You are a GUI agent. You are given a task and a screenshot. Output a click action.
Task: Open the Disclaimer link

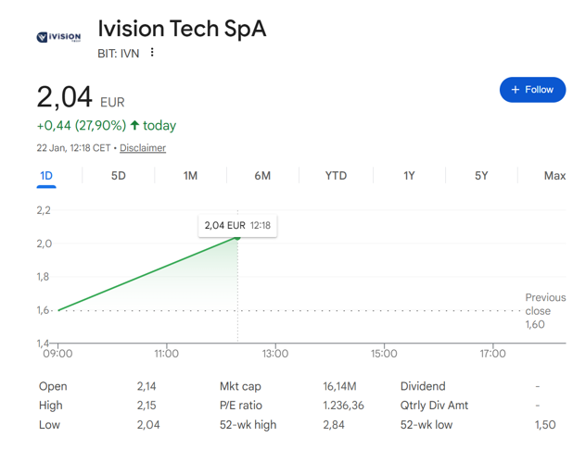tap(143, 148)
